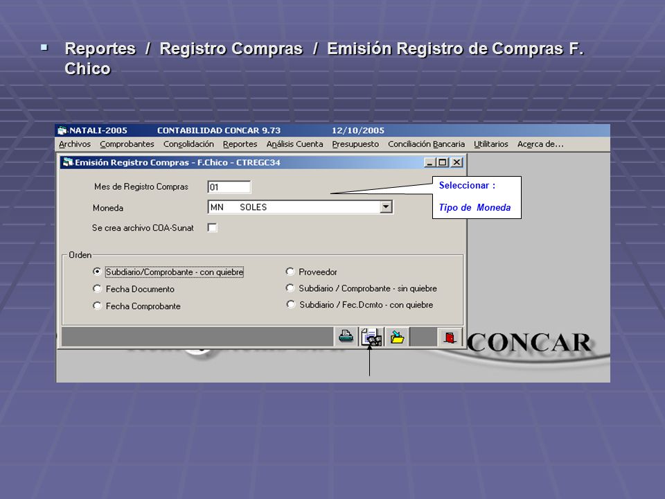Click the Mes de Registro Compras label
665x499 pixels.
click(141, 186)
